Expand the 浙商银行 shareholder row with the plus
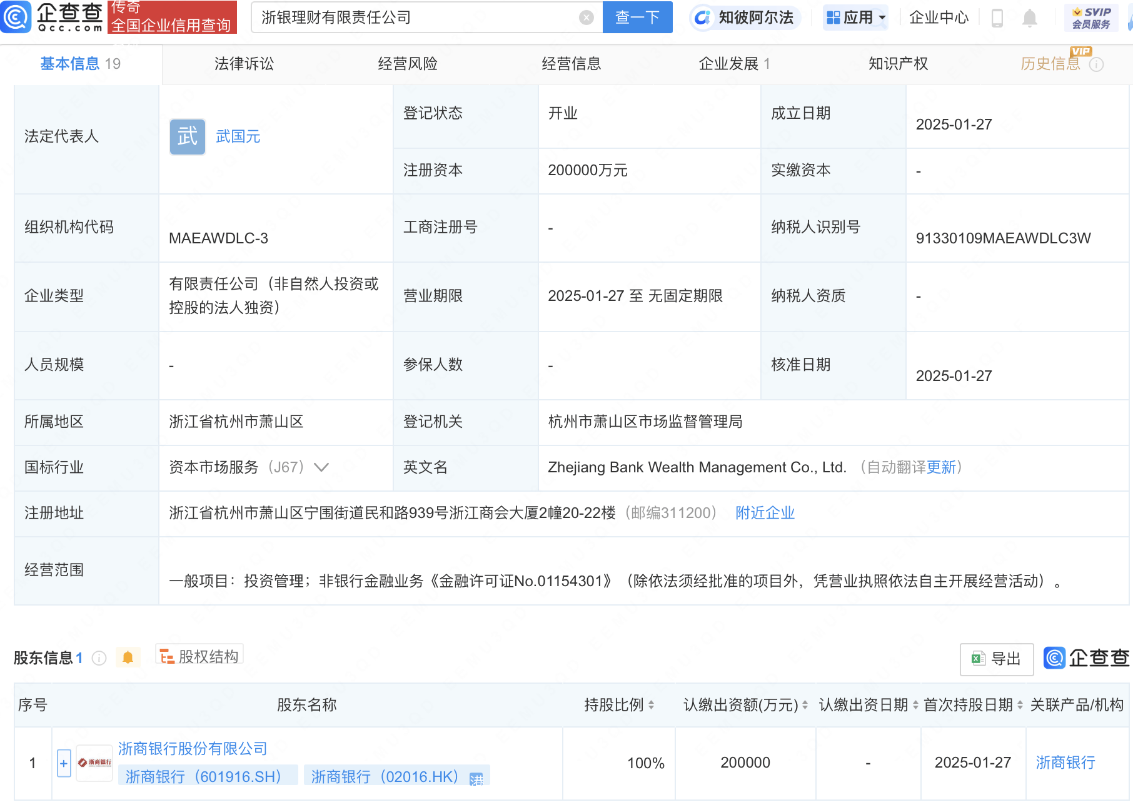This screenshot has height=802, width=1133. coord(64,763)
